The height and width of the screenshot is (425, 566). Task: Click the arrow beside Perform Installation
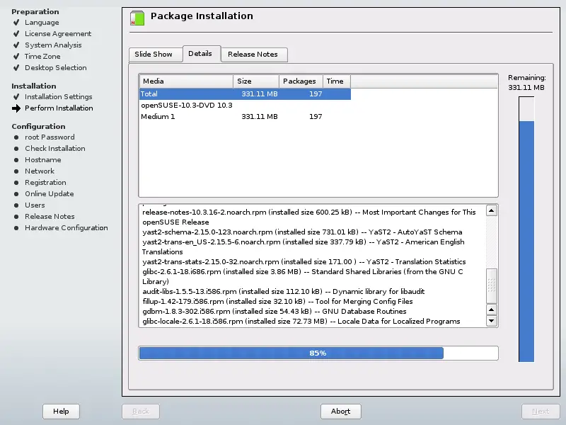click(16, 108)
